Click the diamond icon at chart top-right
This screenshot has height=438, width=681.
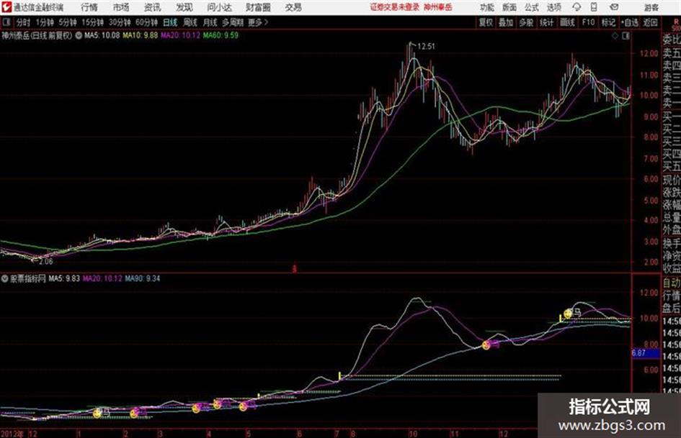[x=615, y=36]
